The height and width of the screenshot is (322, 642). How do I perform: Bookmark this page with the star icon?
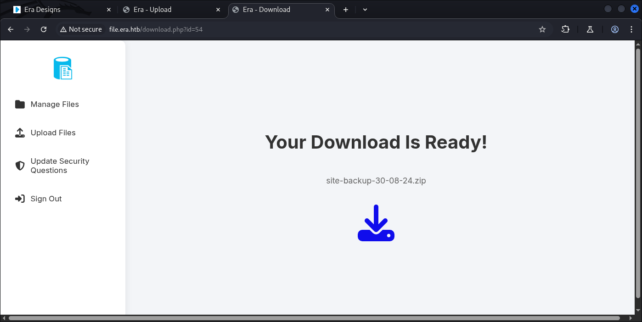542,29
